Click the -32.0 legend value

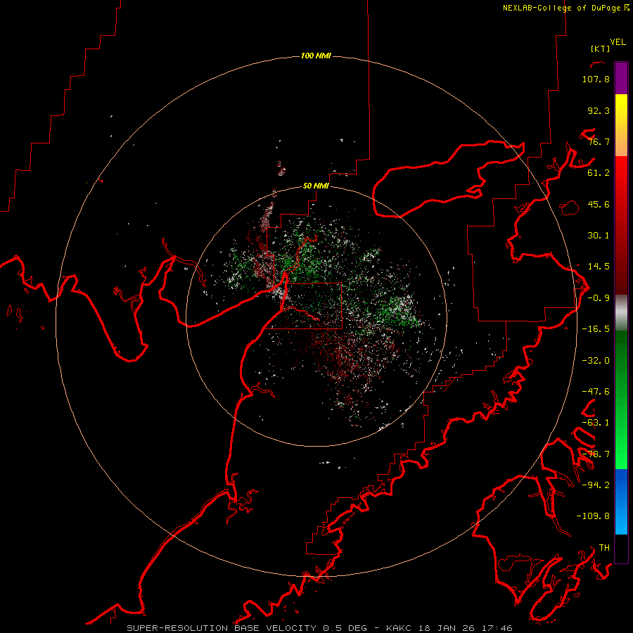point(596,361)
